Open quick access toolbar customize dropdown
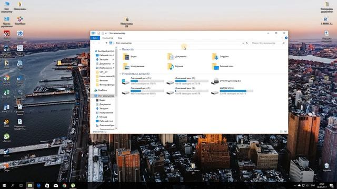Screen dimensions: 337x189 click(x=106, y=33)
